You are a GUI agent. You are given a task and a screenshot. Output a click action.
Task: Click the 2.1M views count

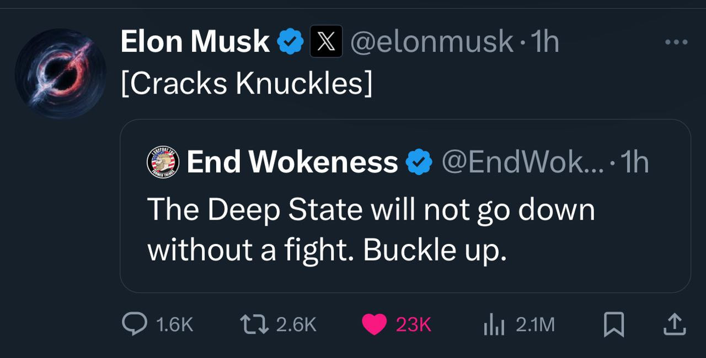click(x=535, y=324)
